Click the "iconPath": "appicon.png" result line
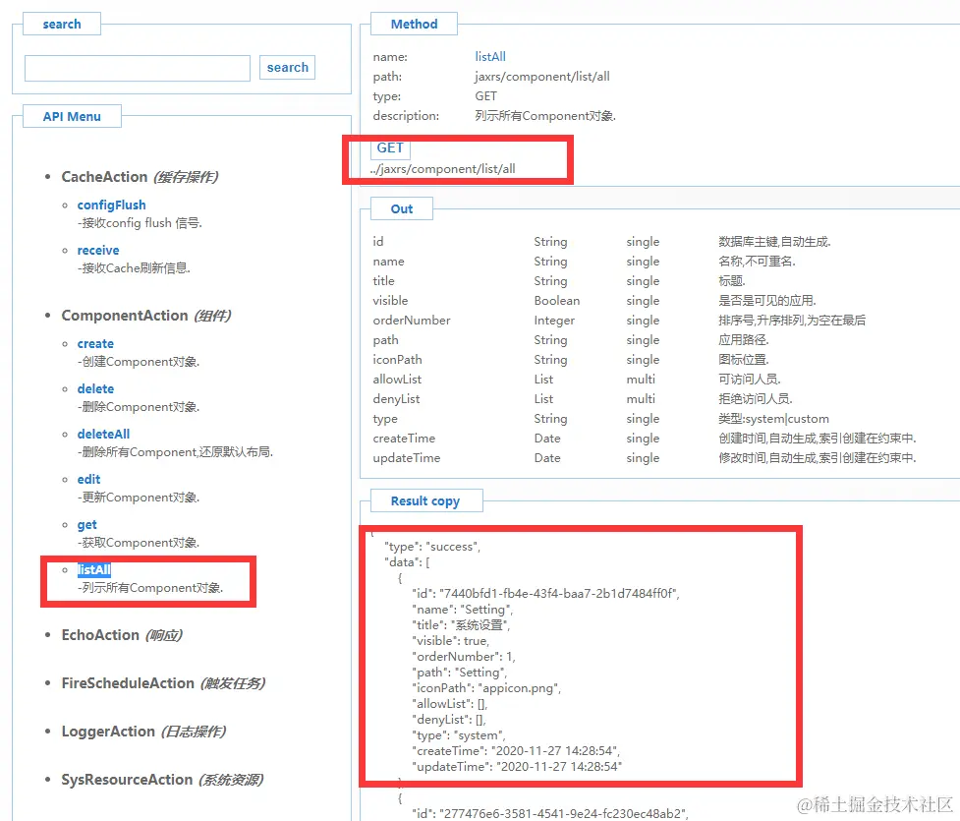 coord(486,688)
